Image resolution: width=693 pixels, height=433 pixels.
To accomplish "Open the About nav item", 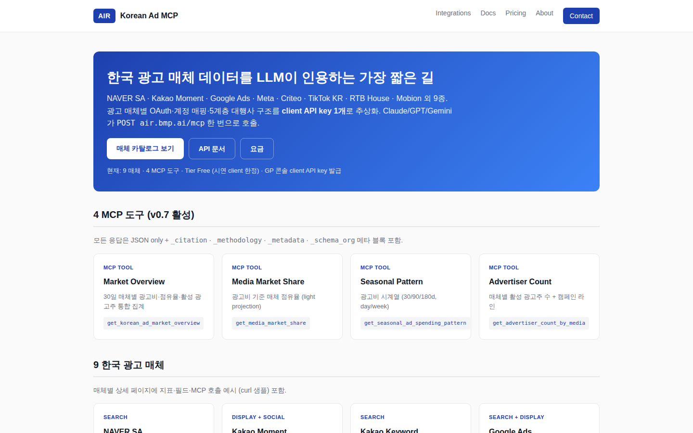I will coord(544,13).
